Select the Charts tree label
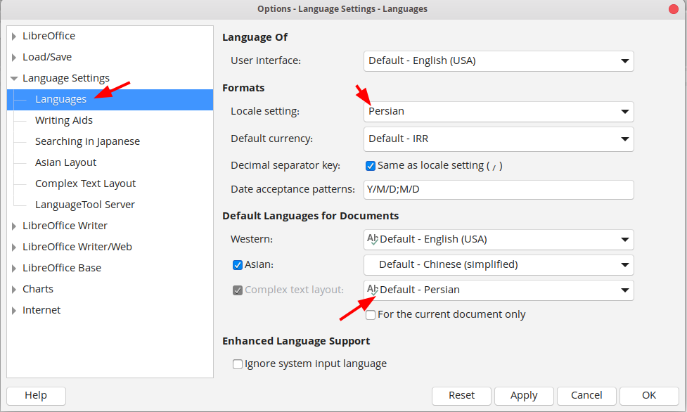Screen dimensions: 687x412 click(x=38, y=289)
